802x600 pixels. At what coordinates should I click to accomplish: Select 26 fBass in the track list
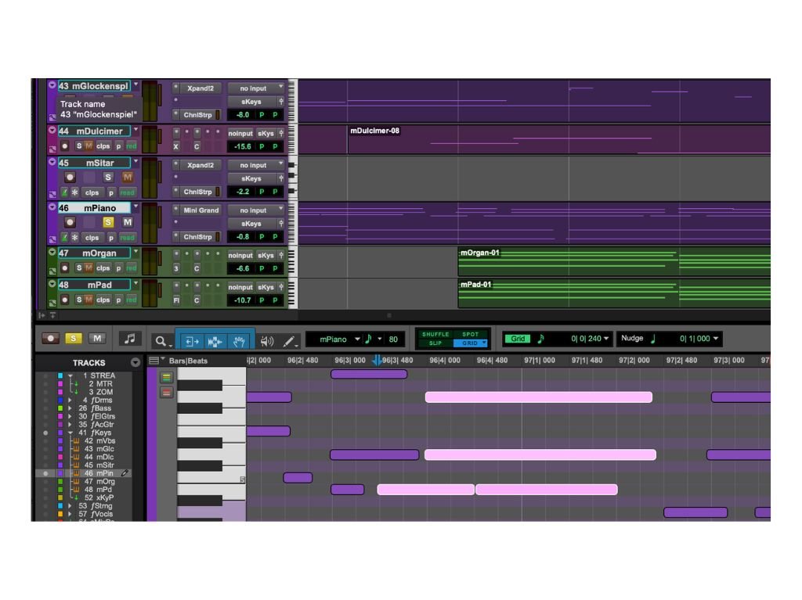(95, 408)
